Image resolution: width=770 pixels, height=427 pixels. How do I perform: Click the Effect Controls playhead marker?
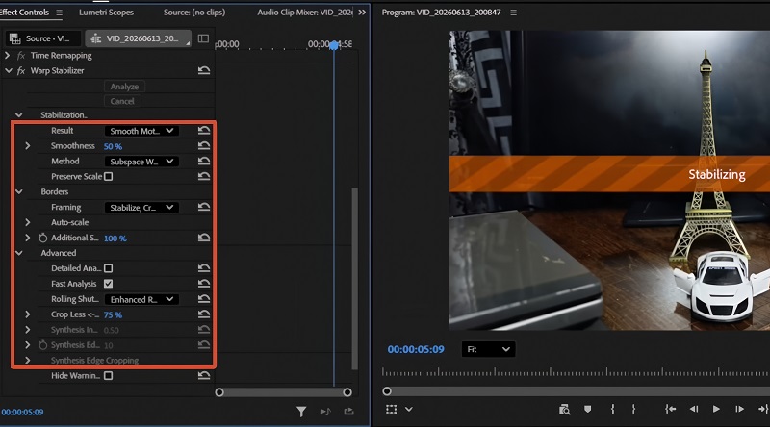334,45
